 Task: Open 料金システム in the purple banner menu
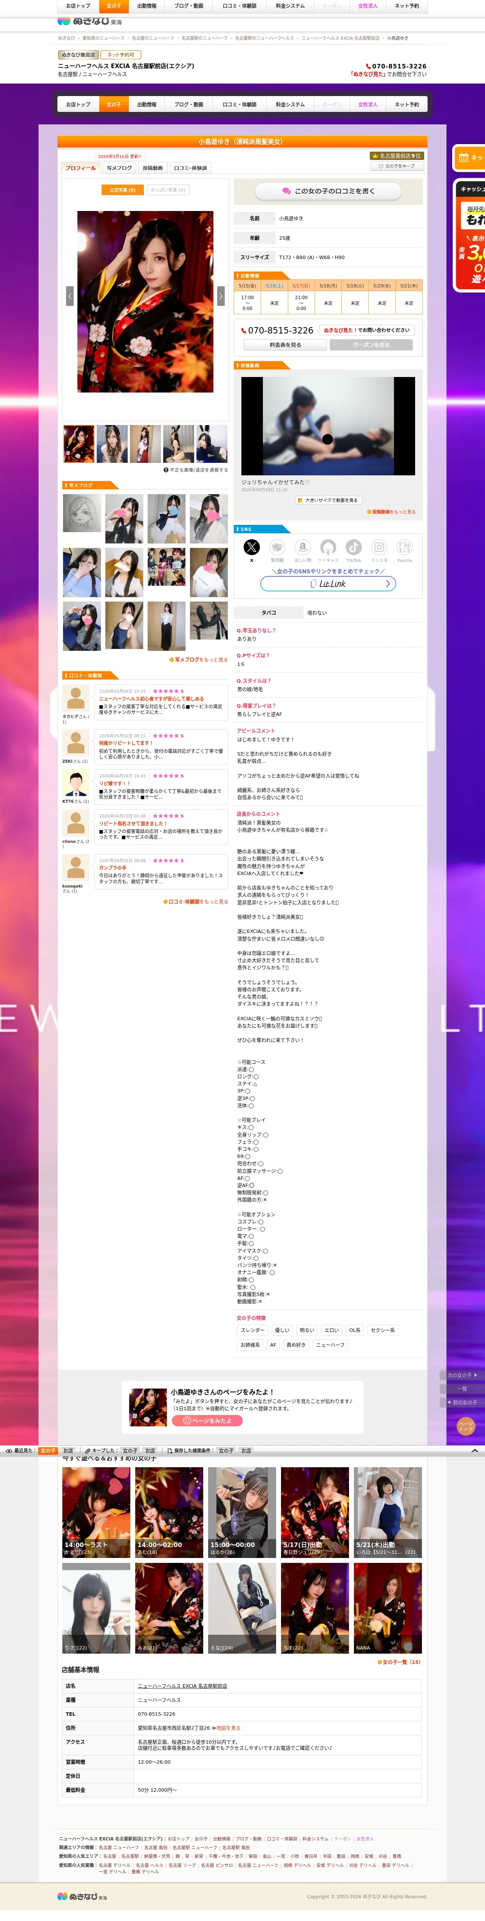coord(290,104)
